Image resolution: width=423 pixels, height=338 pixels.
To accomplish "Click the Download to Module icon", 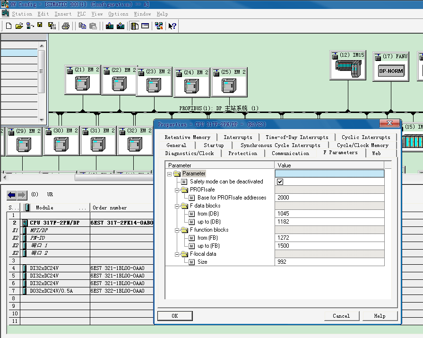I will pyautogui.click(x=110, y=26).
